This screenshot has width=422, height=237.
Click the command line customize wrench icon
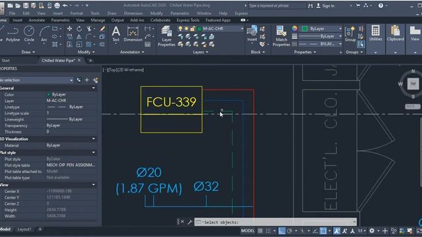(190, 222)
